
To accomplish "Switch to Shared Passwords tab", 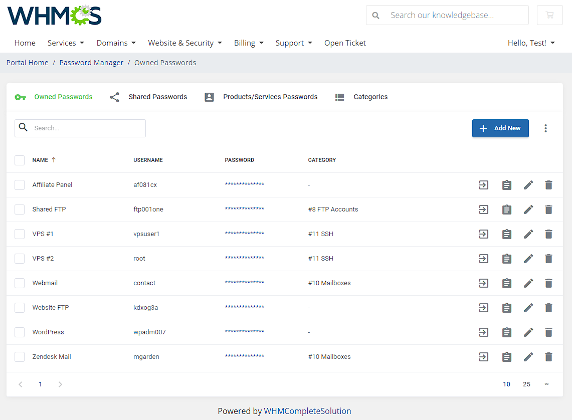I will [x=148, y=97].
